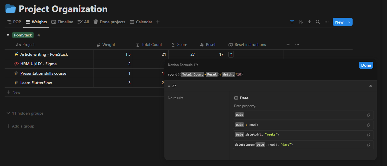Select Reset cell showing 17

pos(211,54)
